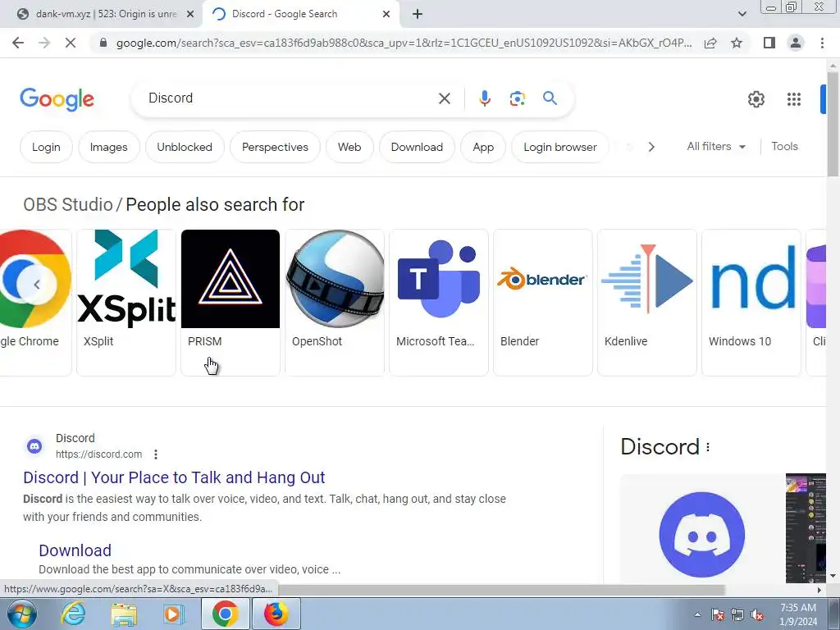Viewport: 840px width, 630px height.
Task: Click the Google logo
Action: (x=57, y=99)
